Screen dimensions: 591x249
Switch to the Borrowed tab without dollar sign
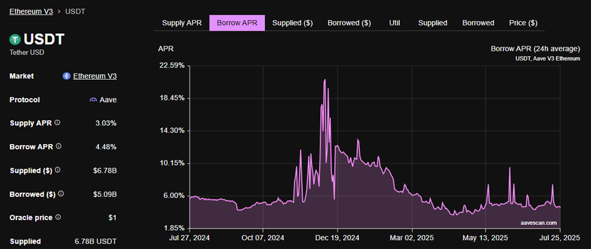click(x=478, y=23)
